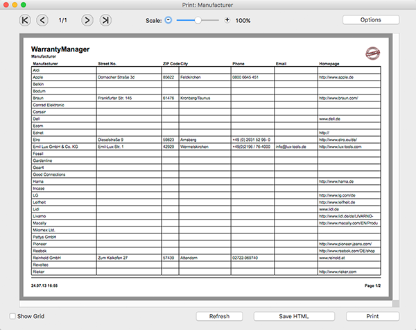Click the Arnsberg city cell
This screenshot has width=416, height=330.
205,140
